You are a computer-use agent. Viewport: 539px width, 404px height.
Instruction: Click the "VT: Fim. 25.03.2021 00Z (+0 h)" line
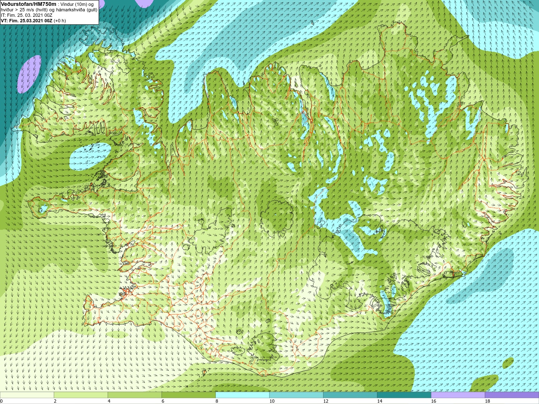point(33,21)
